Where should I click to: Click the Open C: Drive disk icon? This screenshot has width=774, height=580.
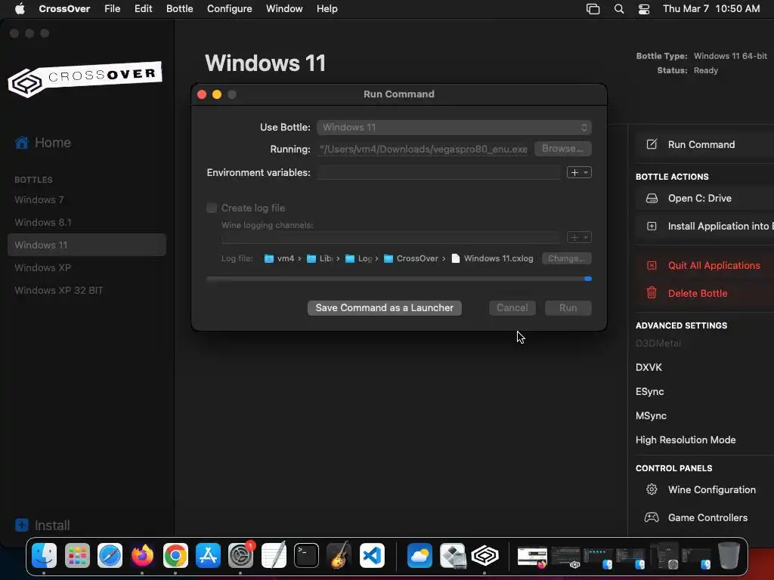pos(652,199)
